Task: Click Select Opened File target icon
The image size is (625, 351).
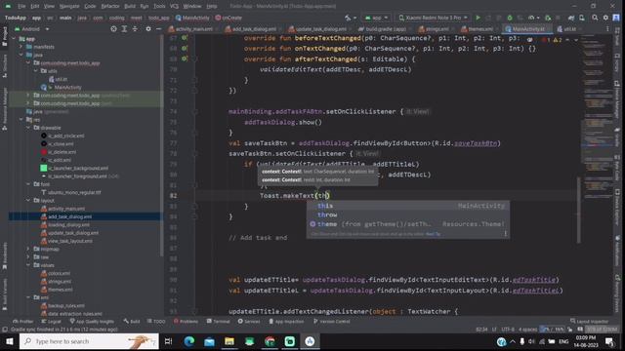Action: tap(113, 28)
